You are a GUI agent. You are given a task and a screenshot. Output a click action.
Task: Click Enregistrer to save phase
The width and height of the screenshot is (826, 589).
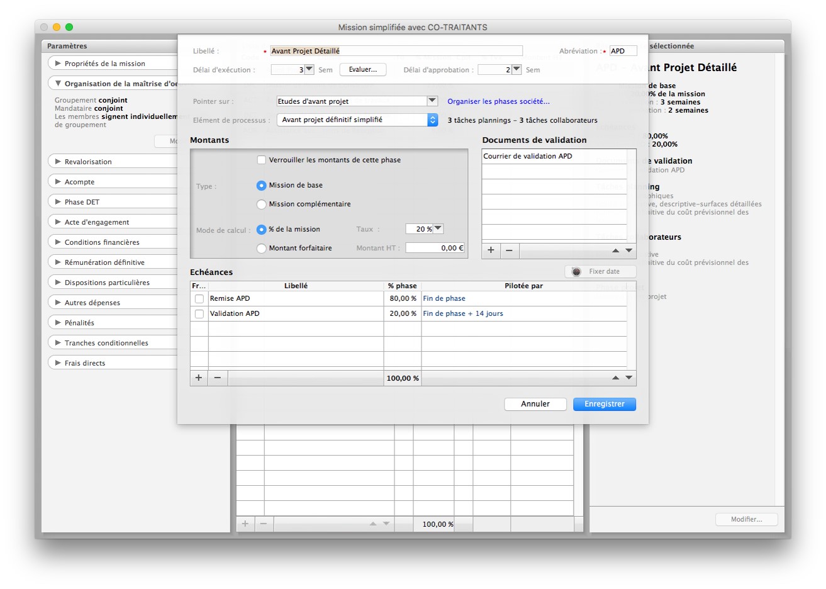605,404
